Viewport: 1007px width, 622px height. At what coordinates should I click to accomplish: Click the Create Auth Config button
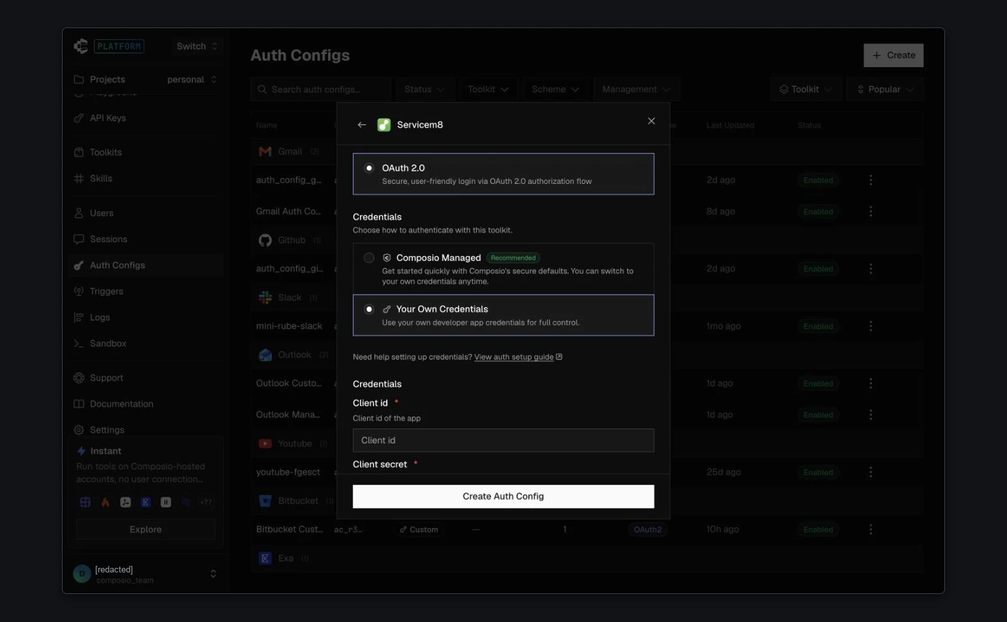pos(503,496)
